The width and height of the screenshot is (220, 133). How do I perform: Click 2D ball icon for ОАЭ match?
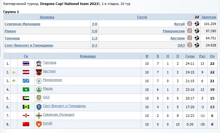[x=197, y=45]
